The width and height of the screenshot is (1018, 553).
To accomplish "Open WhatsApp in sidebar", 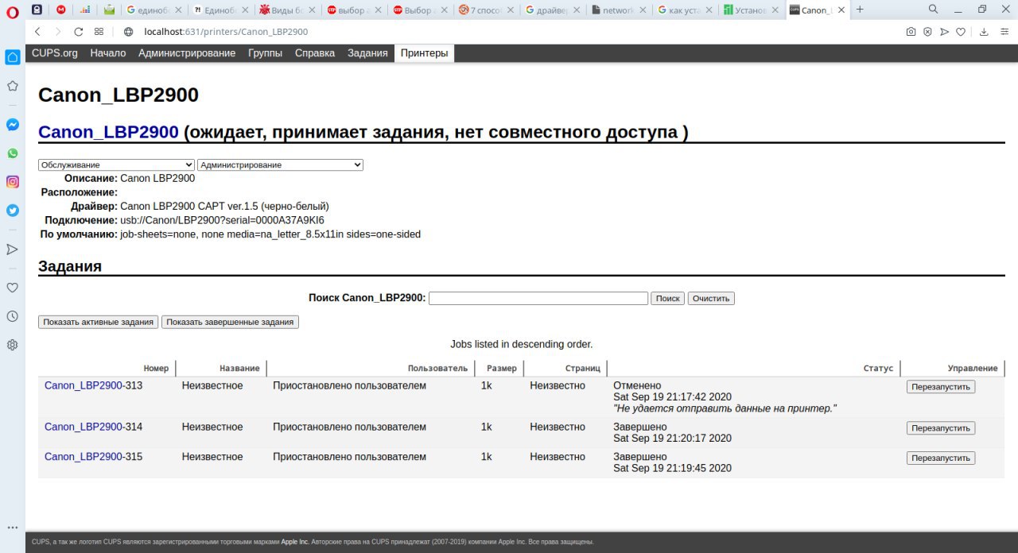I will 12,153.
